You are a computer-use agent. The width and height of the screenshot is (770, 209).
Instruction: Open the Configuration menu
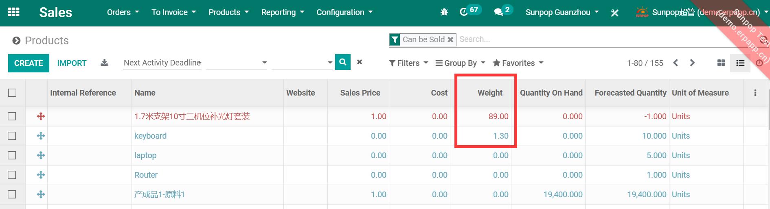point(344,12)
